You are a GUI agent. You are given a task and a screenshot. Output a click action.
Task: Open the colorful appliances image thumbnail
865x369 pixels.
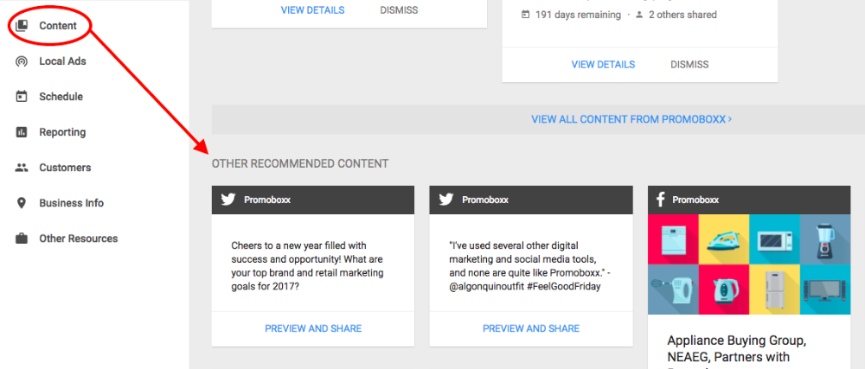[x=749, y=264]
